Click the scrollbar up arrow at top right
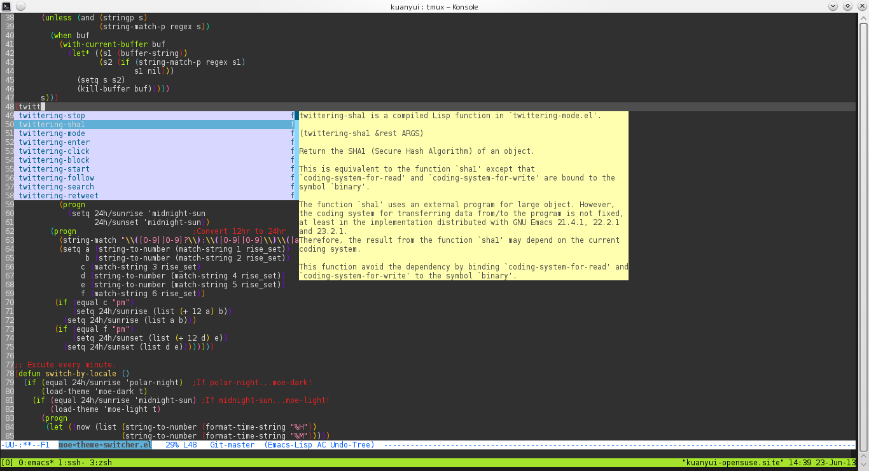Viewport: 869px width, 471px height. (x=863, y=19)
